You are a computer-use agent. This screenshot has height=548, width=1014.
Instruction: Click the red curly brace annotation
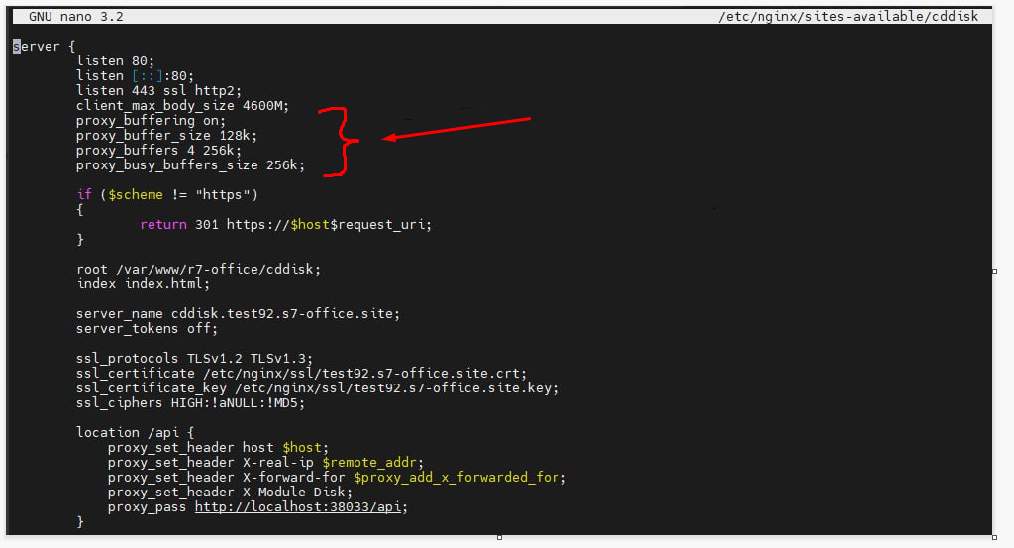coord(339,140)
